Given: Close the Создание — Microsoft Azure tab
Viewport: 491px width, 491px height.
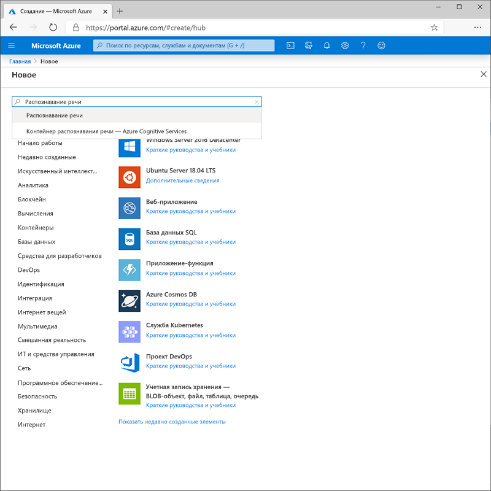Looking at the screenshot, I should (x=105, y=12).
